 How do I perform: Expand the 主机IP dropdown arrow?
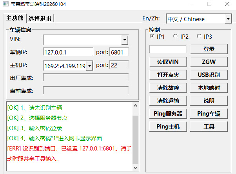[89, 65]
